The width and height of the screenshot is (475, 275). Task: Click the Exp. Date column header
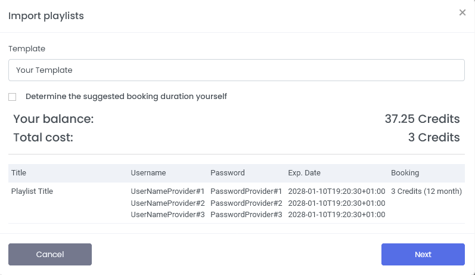pyautogui.click(x=304, y=173)
